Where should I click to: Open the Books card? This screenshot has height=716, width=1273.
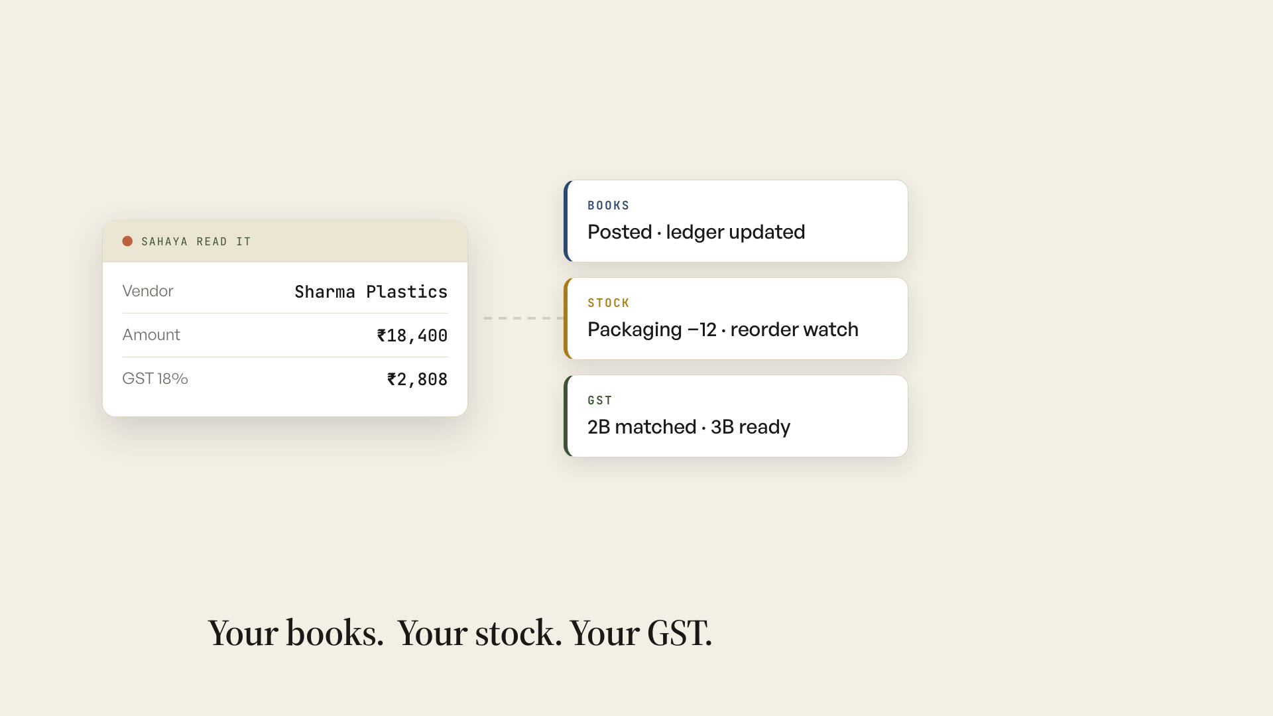coord(735,221)
